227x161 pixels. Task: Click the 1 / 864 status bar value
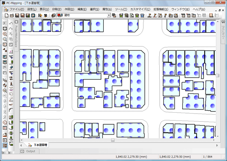pyautogui.click(x=208, y=156)
